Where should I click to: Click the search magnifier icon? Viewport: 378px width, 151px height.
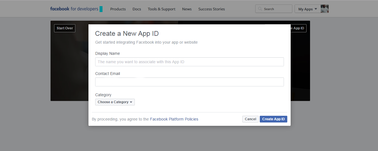(x=260, y=9)
